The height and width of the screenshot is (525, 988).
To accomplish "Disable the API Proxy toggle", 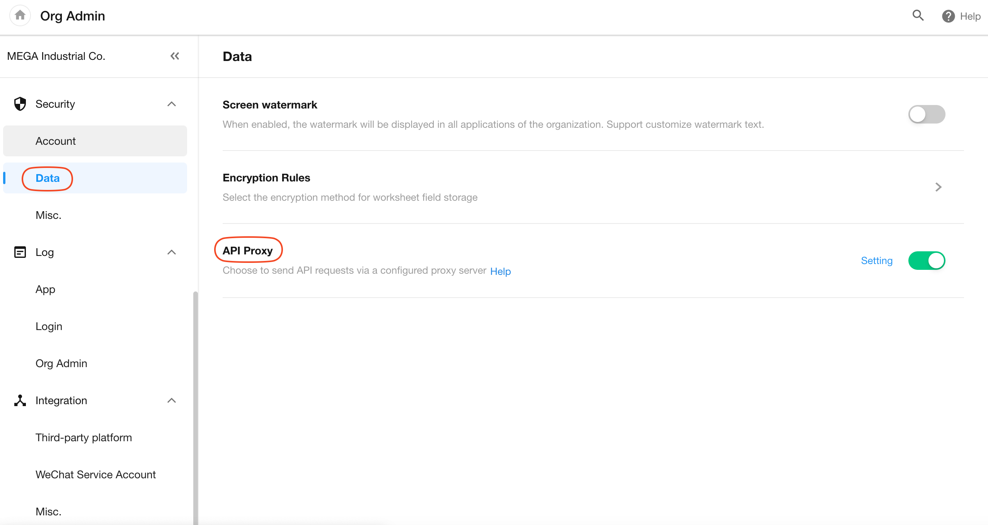I will point(927,261).
